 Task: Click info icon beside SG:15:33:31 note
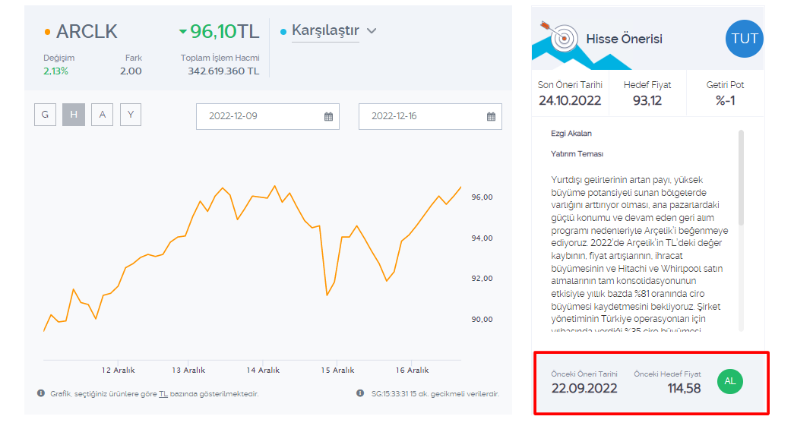(x=360, y=393)
